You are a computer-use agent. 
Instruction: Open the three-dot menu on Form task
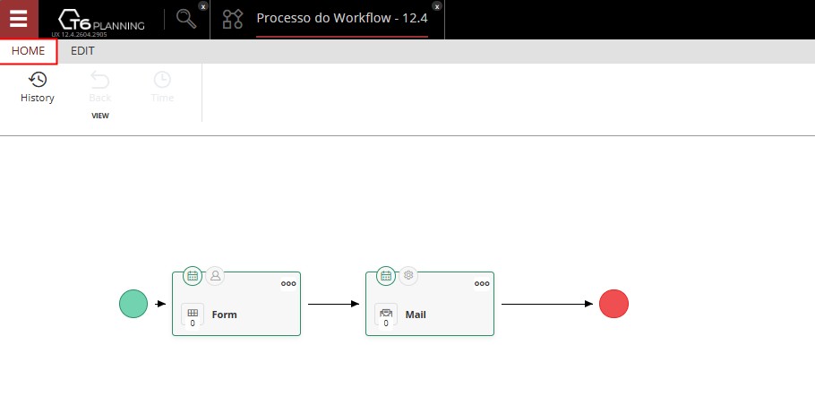click(288, 283)
